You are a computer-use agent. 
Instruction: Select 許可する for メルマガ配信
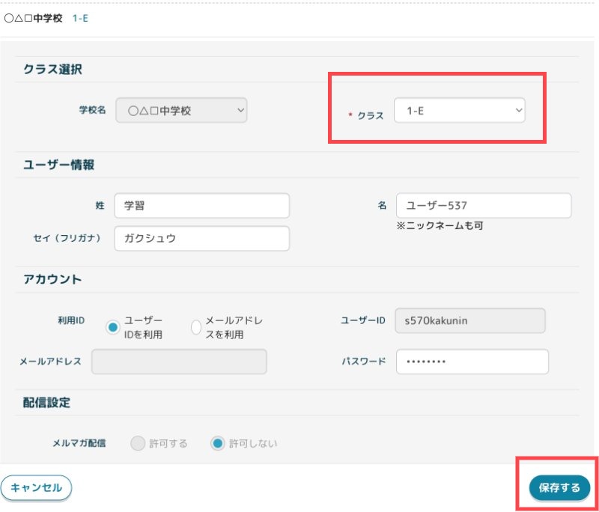[x=138, y=443]
